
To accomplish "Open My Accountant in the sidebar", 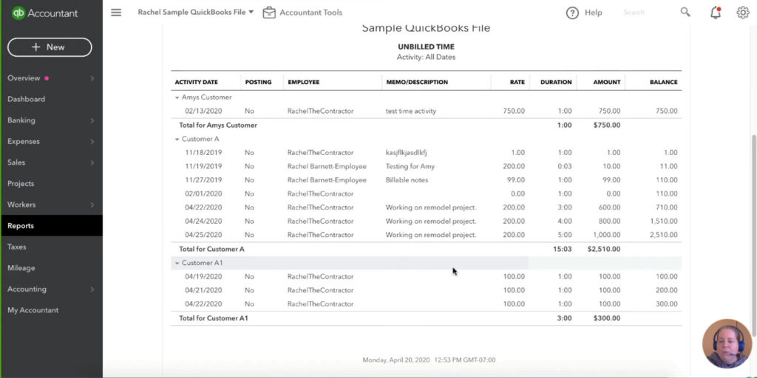I will (x=33, y=310).
